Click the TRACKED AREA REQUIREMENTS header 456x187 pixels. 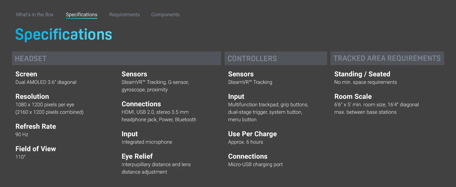[x=387, y=58]
